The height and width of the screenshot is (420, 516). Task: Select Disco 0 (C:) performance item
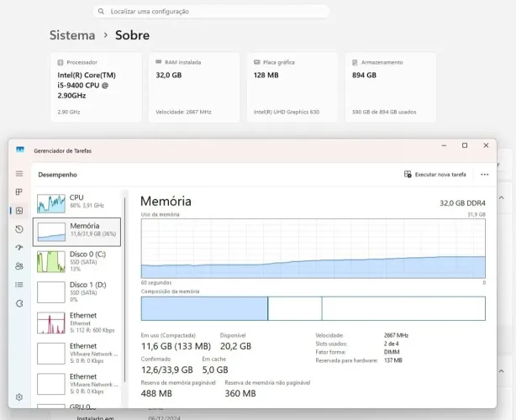76,261
